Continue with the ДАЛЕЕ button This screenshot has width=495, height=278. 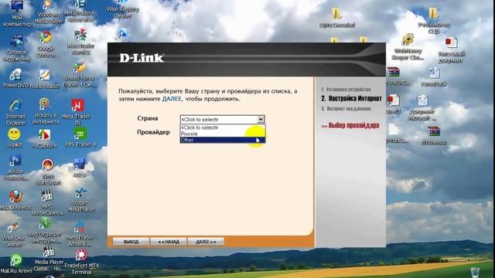pyautogui.click(x=206, y=242)
